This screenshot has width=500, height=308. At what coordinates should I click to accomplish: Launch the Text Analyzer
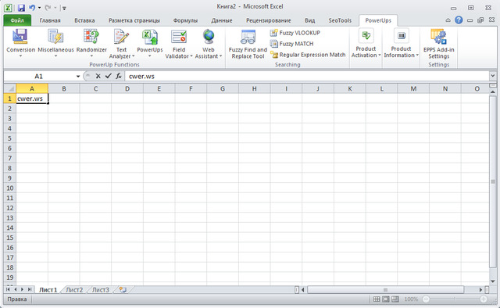pyautogui.click(x=122, y=44)
